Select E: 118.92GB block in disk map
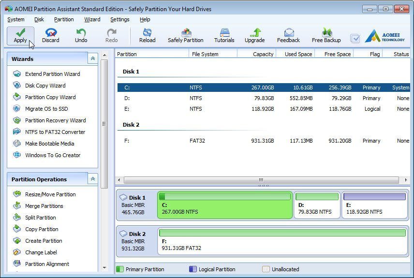 coord(375,205)
